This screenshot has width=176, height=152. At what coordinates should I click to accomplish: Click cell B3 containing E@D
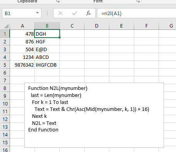coord(47,49)
